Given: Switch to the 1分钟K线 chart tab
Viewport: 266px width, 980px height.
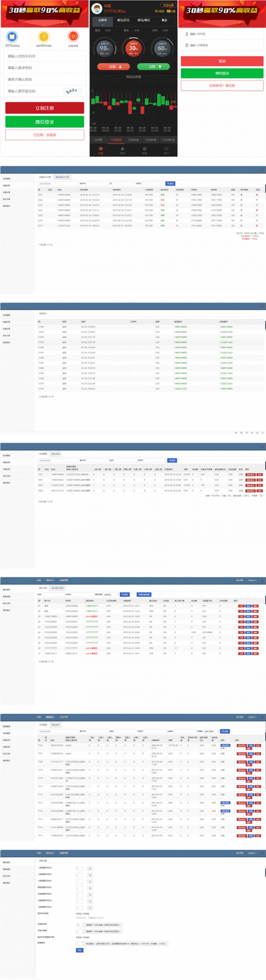Looking at the screenshot, I should (x=116, y=140).
